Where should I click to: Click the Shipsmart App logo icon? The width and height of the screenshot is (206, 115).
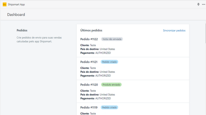[5, 4]
